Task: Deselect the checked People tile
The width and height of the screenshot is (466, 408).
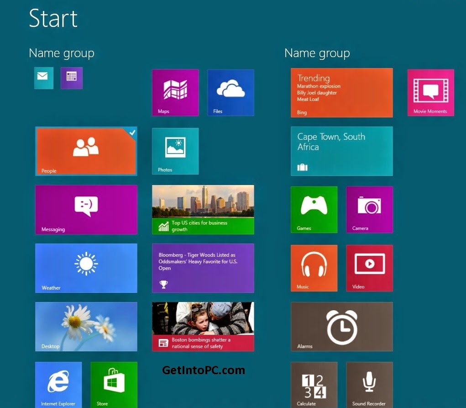Action: click(x=86, y=151)
